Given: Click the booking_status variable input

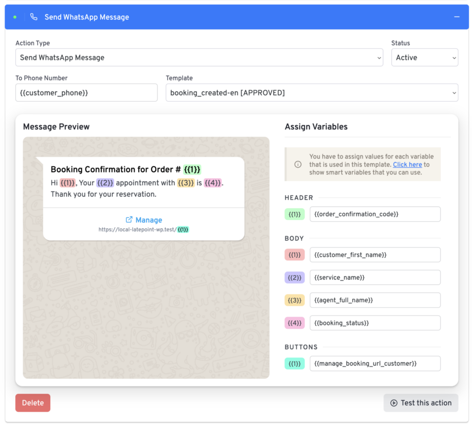Looking at the screenshot, I should coord(375,323).
